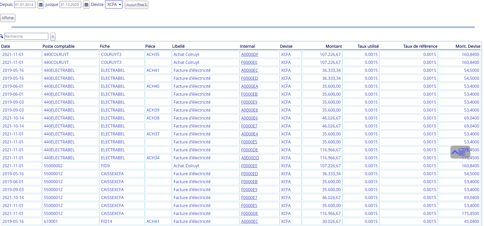
Task: Click the small round icon on floating widget
Action: point(467,150)
